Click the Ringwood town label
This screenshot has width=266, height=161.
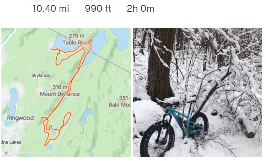[x=20, y=118]
